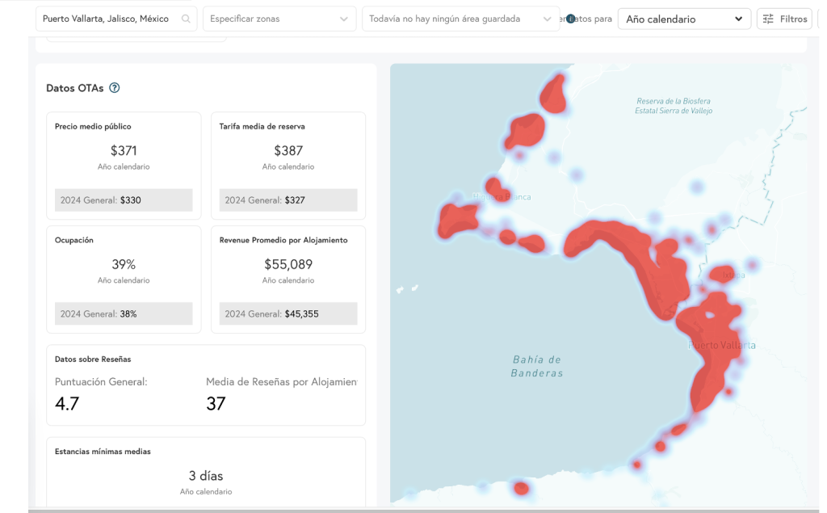827x513 pixels.
Task: Click the Puerto Vallarta label on map
Action: click(x=722, y=346)
